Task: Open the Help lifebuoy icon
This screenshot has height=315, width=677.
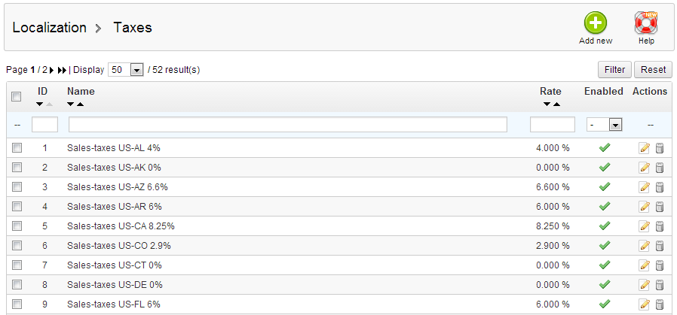Action: (x=646, y=23)
